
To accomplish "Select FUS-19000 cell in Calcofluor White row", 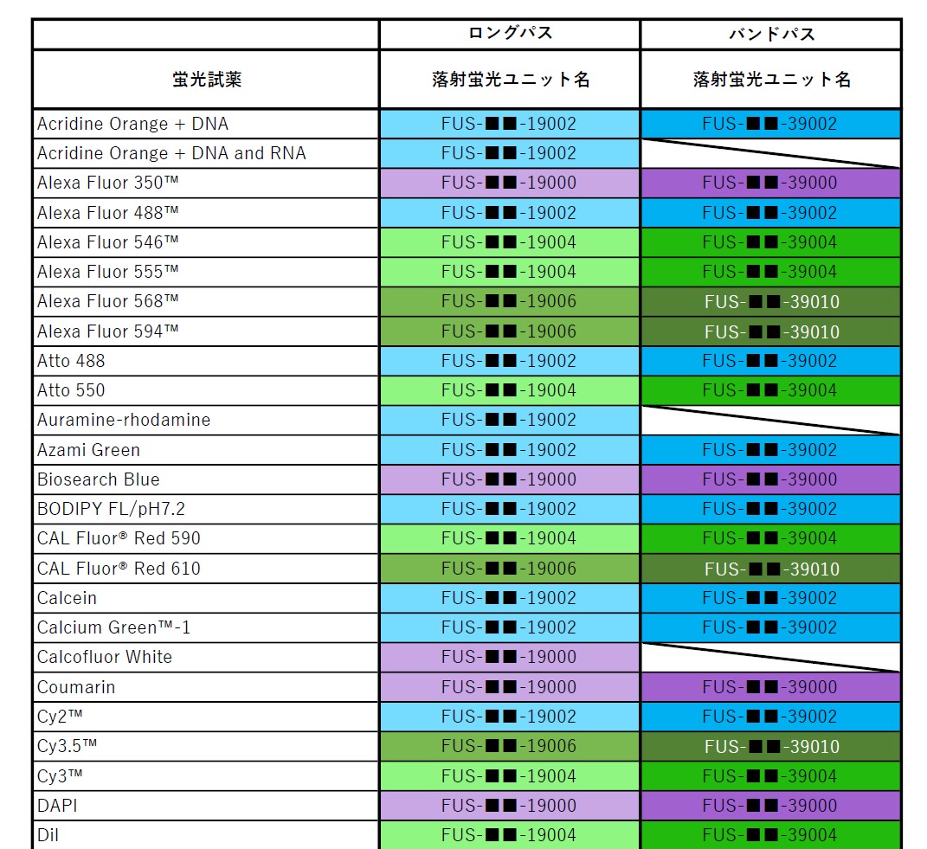I will (x=510, y=657).
